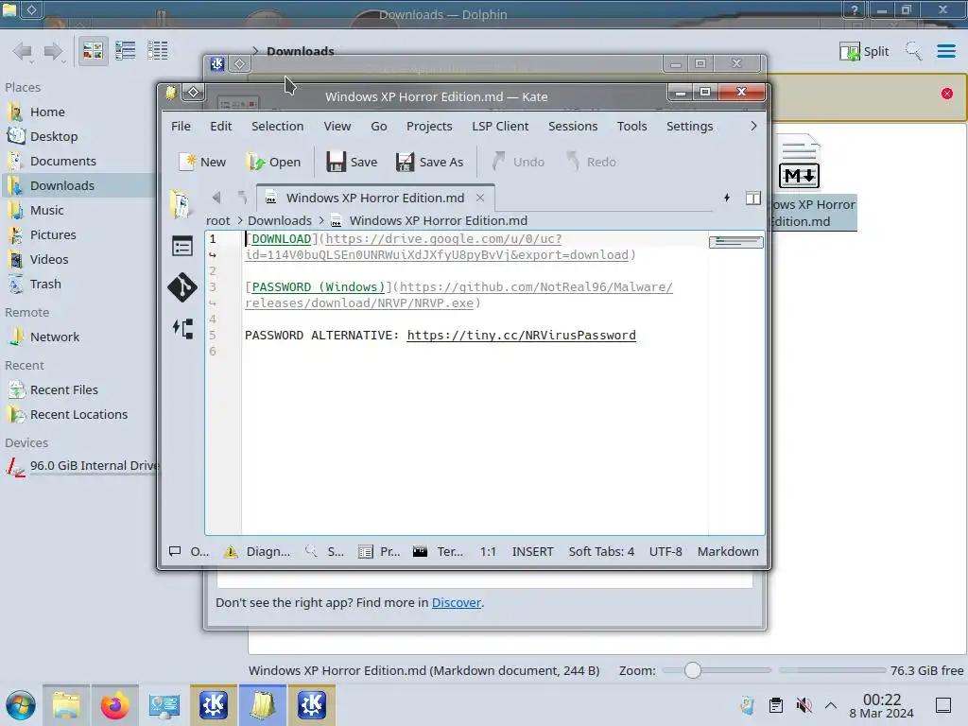The height and width of the screenshot is (726, 968).
Task: Click the Redo toolbar button
Action: tap(591, 162)
